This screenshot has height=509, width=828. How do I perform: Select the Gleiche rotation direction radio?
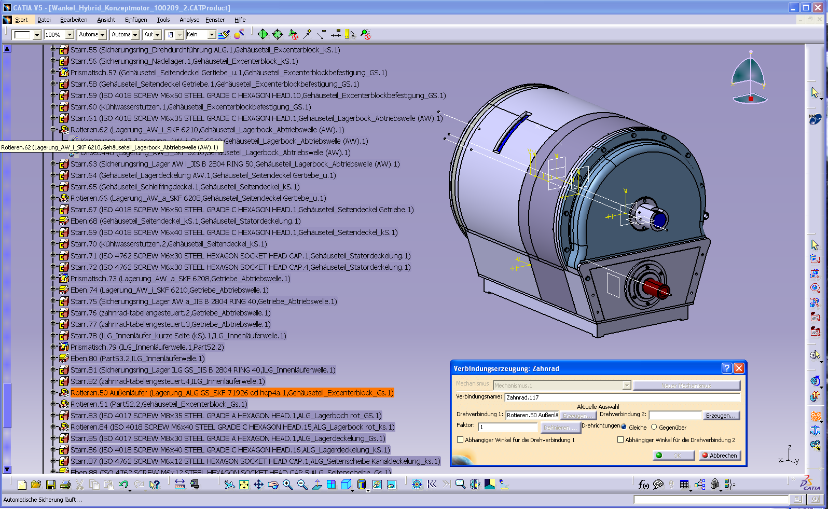click(x=624, y=427)
